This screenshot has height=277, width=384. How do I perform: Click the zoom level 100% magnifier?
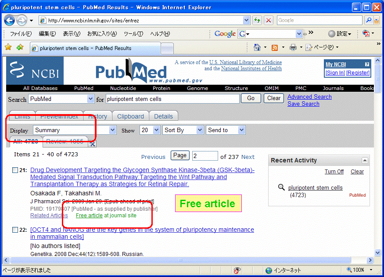pyautogui.click(x=349, y=270)
